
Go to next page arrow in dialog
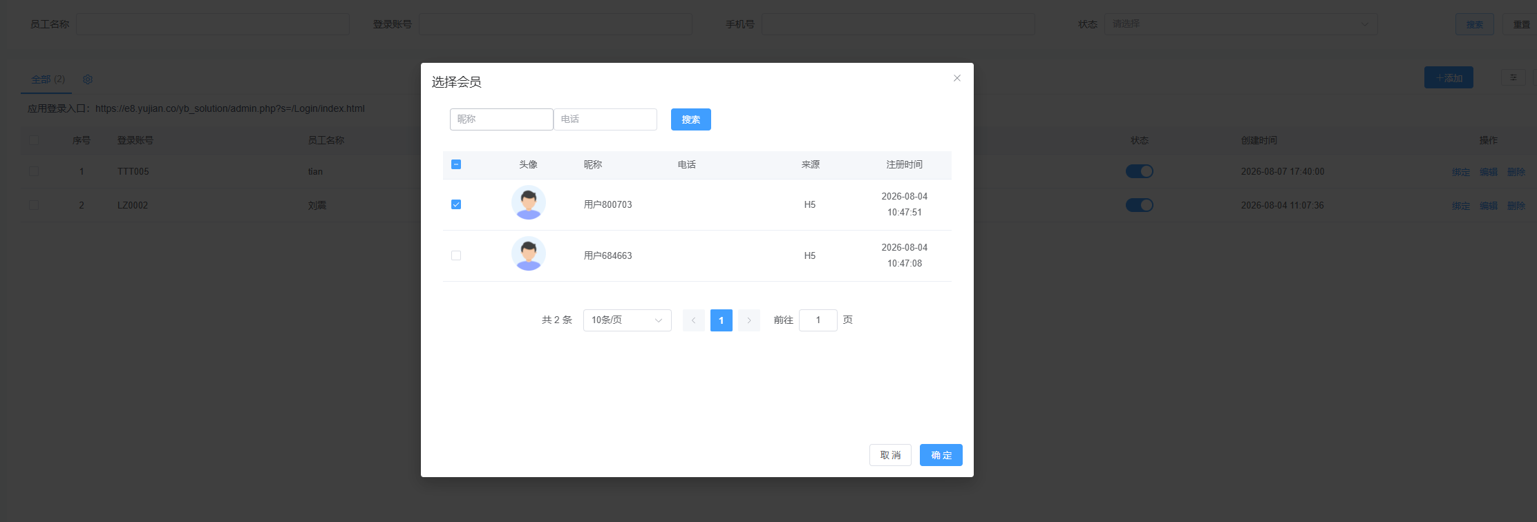[749, 320]
